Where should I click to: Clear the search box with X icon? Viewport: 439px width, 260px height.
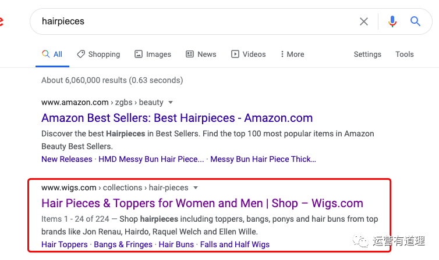coord(364,21)
